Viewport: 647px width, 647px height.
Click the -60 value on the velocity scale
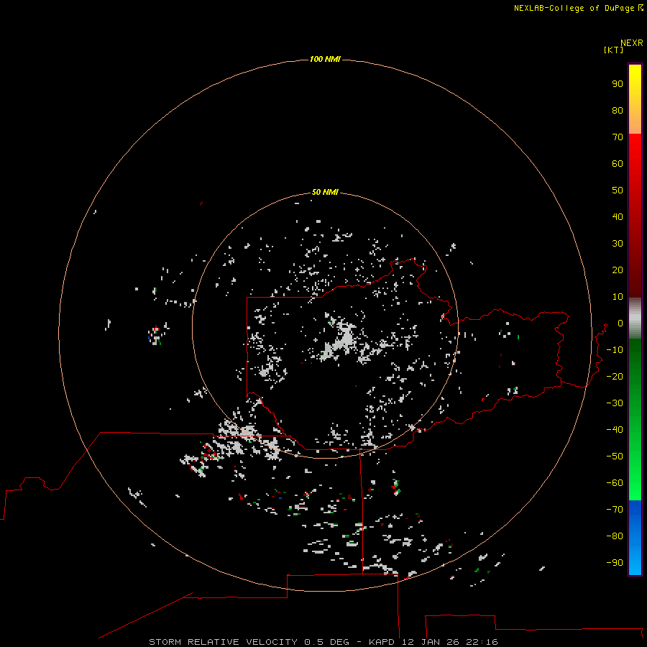pyautogui.click(x=615, y=483)
